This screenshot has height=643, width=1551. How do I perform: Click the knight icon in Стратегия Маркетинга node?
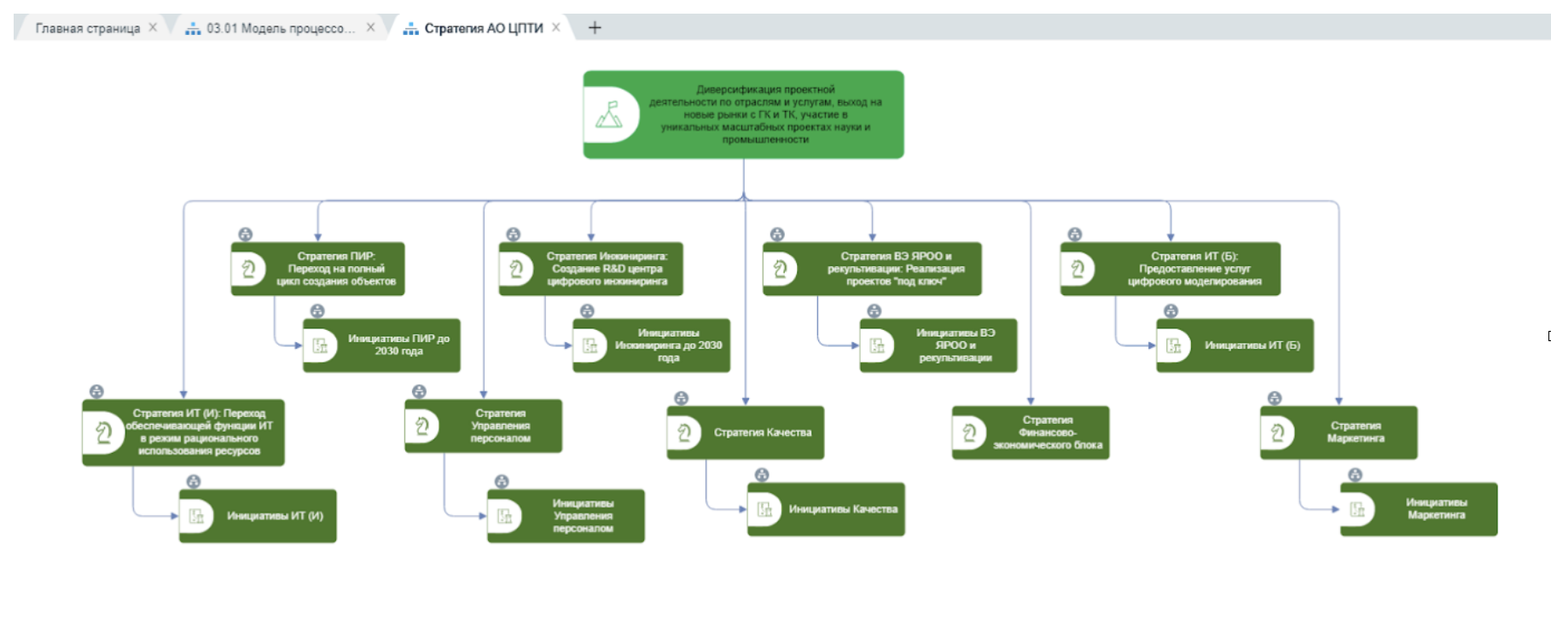click(x=1277, y=433)
